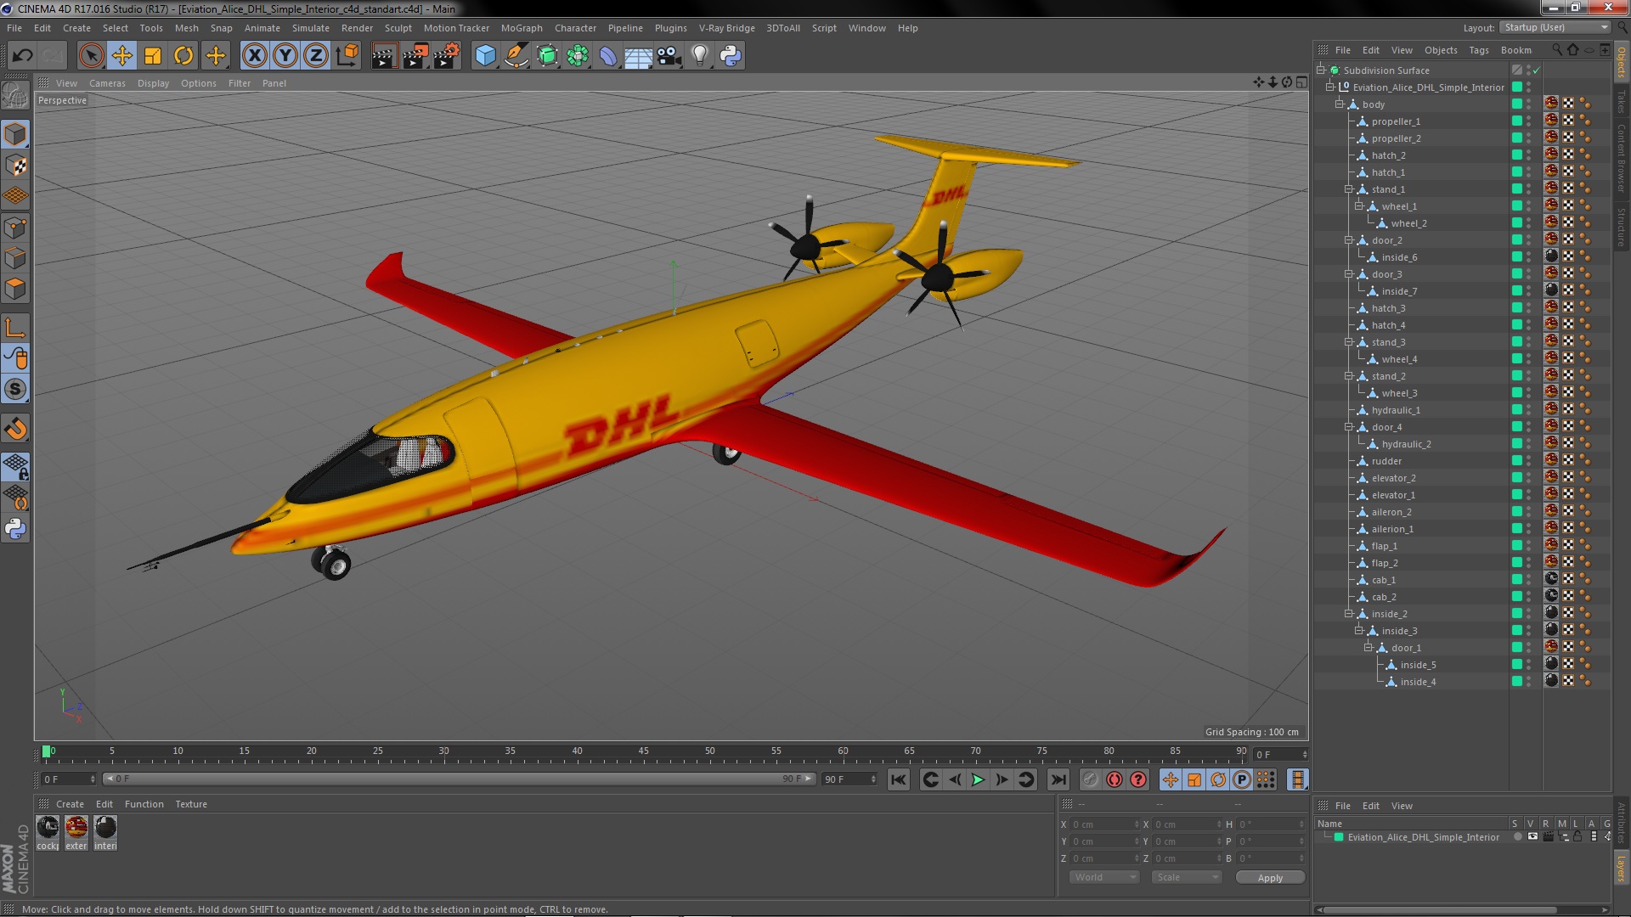Render the active view
Screen dimensions: 1631x917
[384, 56]
